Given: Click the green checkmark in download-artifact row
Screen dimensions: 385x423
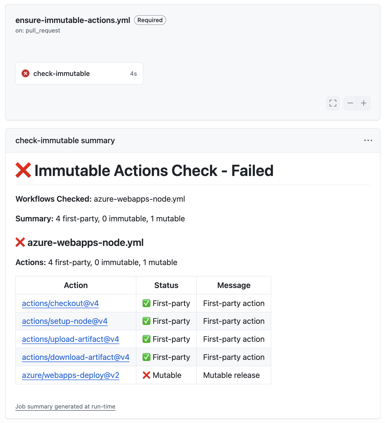Looking at the screenshot, I should [x=146, y=357].
